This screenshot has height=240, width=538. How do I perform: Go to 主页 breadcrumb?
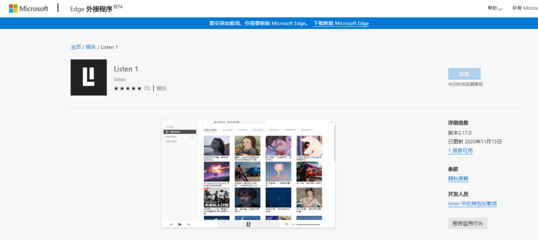(76, 47)
